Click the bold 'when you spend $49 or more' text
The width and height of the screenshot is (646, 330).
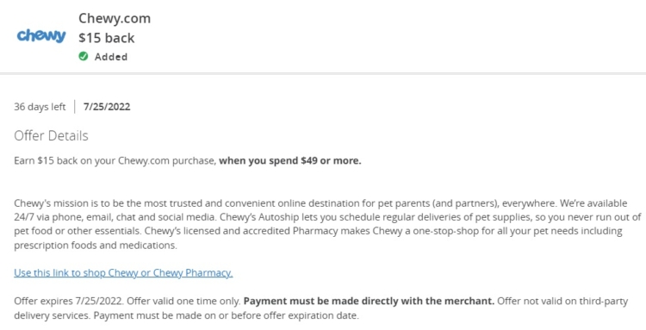click(x=290, y=160)
